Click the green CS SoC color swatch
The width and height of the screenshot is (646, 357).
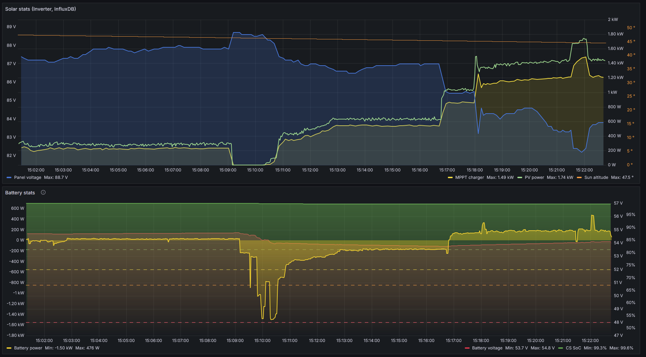(x=561, y=348)
